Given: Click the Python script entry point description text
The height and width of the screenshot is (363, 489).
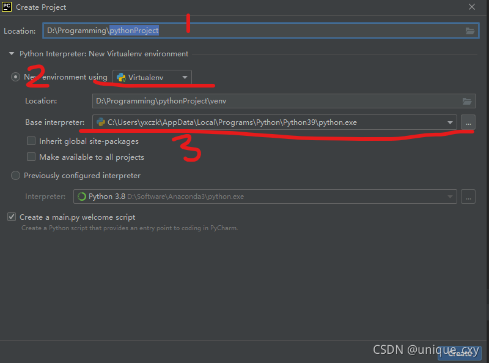Looking at the screenshot, I should pos(130,228).
